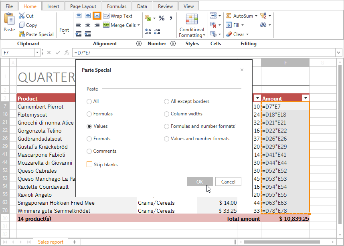This screenshot has height=246, width=344.
Task: Choose the Column widths paste option
Action: pyautogui.click(x=166, y=114)
